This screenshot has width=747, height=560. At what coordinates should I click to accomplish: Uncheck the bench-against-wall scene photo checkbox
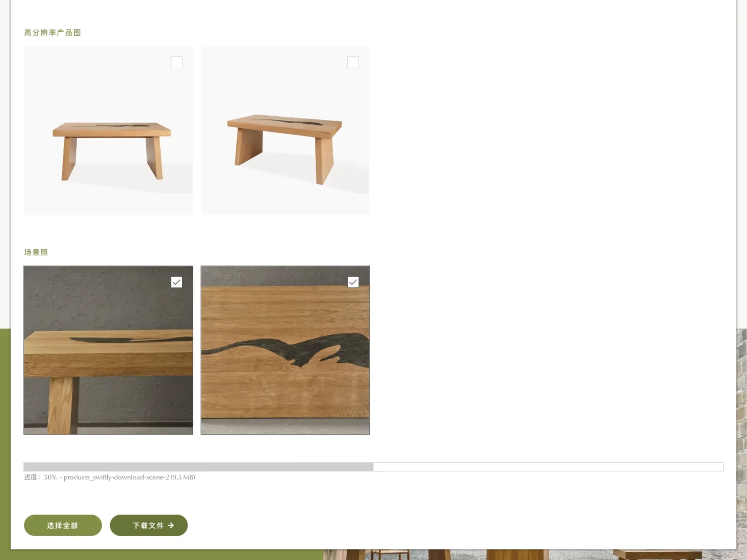pos(177,282)
